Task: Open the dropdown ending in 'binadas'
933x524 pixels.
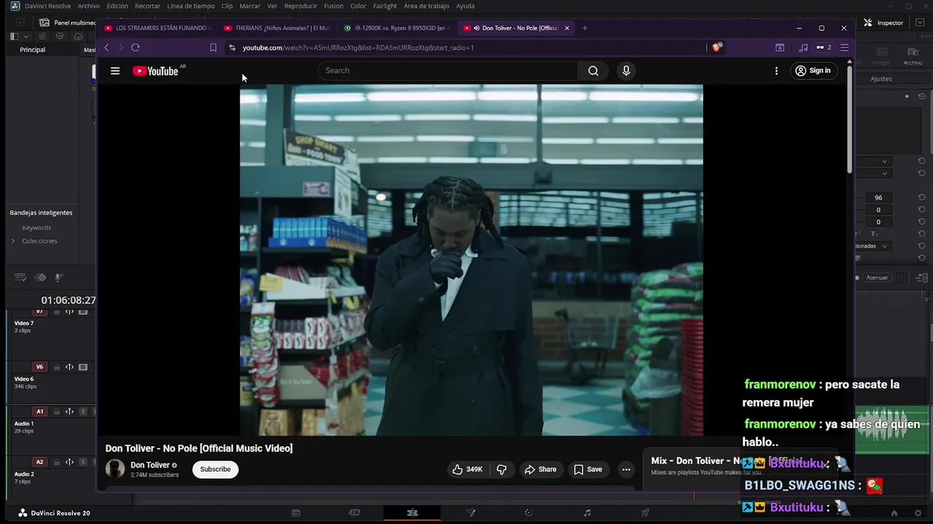Action: [x=873, y=246]
